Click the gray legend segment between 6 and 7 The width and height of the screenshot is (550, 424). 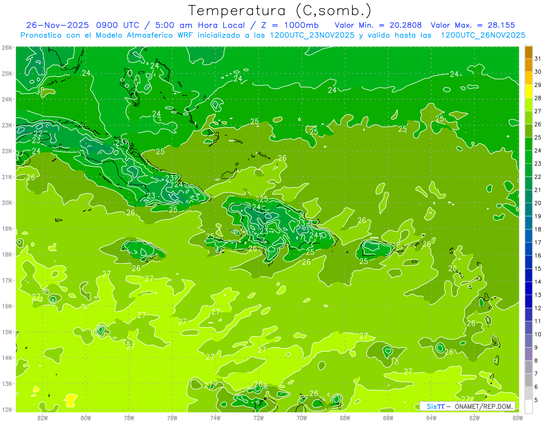(528, 380)
